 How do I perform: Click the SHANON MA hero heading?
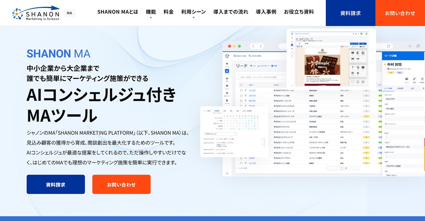(58, 54)
